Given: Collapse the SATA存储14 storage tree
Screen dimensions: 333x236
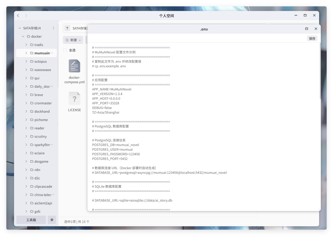Looking at the screenshot, I should pos(20,28).
